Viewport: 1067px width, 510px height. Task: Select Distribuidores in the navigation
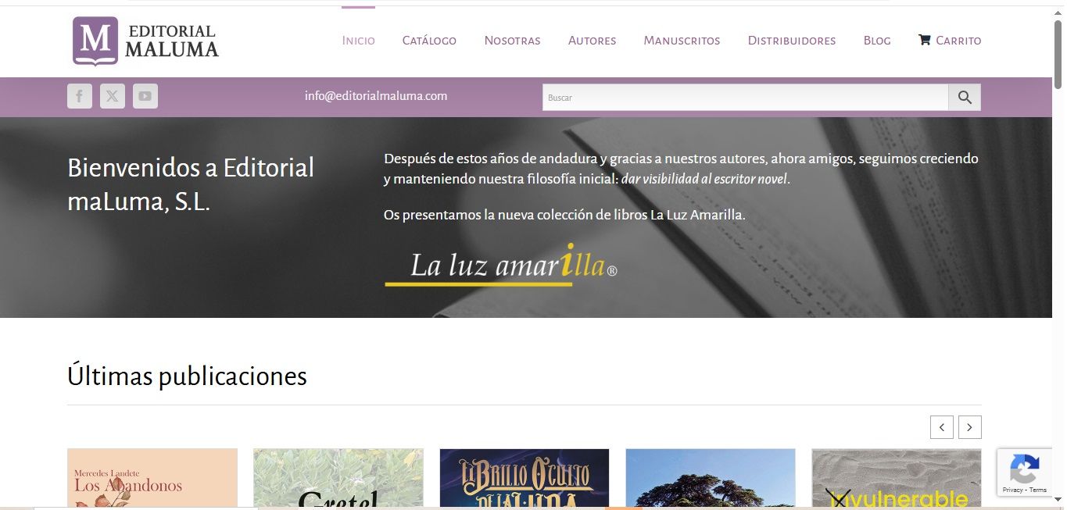pos(791,40)
